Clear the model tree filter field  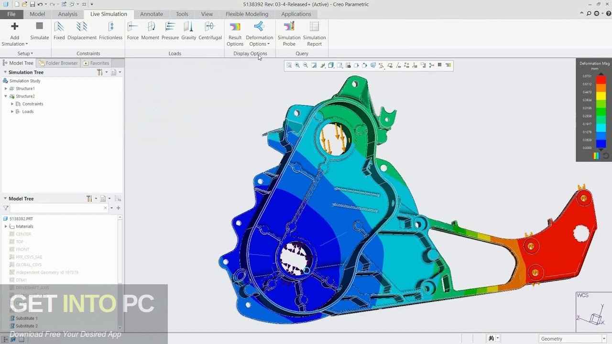click(105, 208)
